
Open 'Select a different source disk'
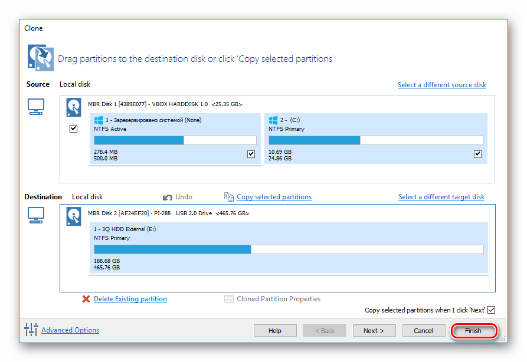click(x=442, y=85)
